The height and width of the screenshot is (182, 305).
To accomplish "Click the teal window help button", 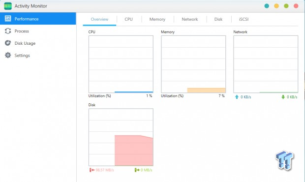I will (267, 6).
